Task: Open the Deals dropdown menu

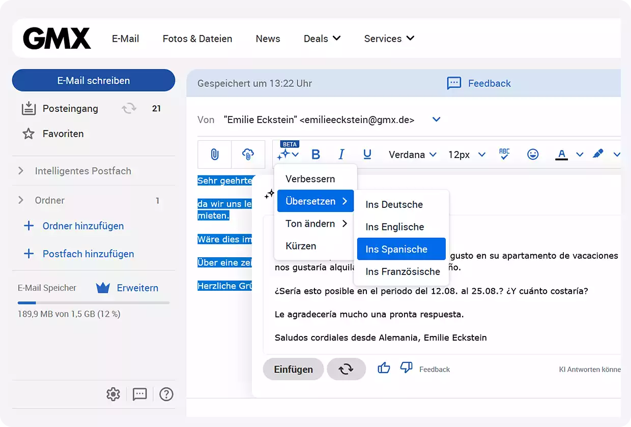Action: coord(322,39)
